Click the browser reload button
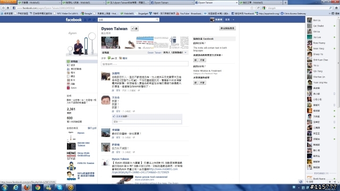 [258, 8]
